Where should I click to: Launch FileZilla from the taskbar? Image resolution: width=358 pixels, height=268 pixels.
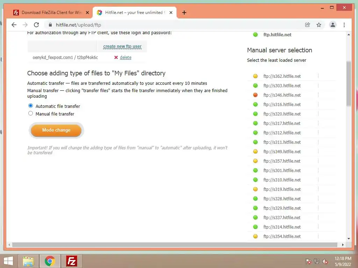point(71,261)
